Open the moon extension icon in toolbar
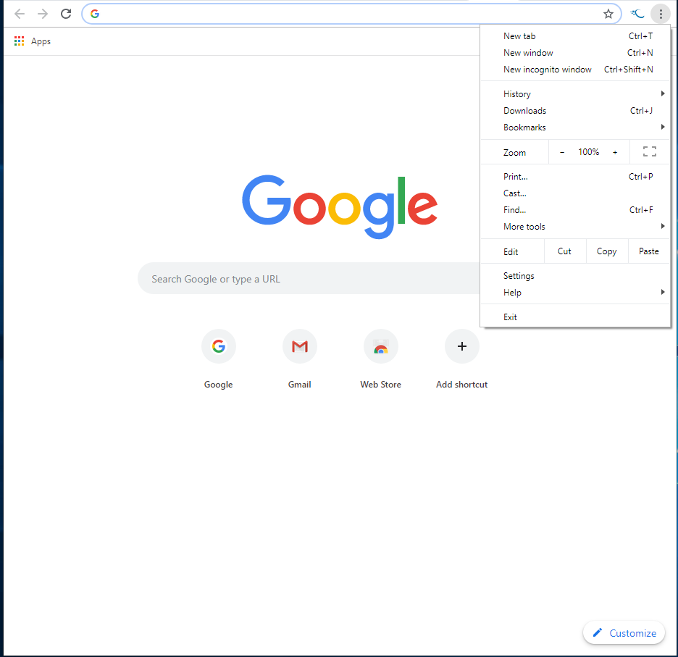The width and height of the screenshot is (678, 657). click(x=637, y=14)
